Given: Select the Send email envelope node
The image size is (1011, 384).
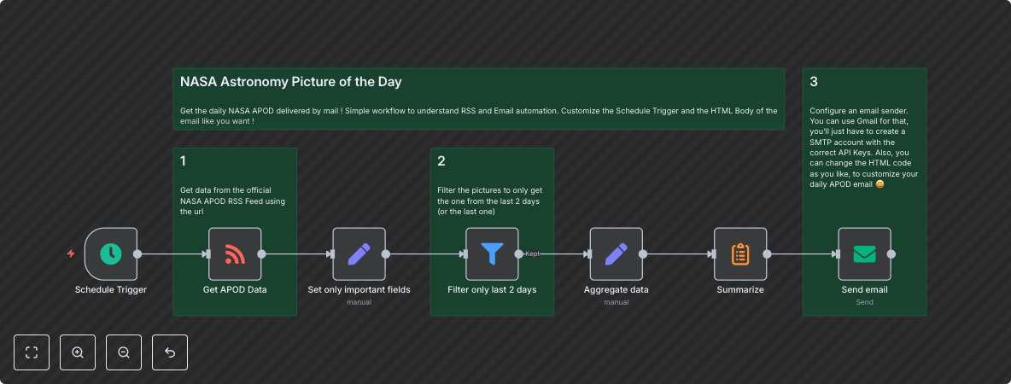Looking at the screenshot, I should point(865,253).
